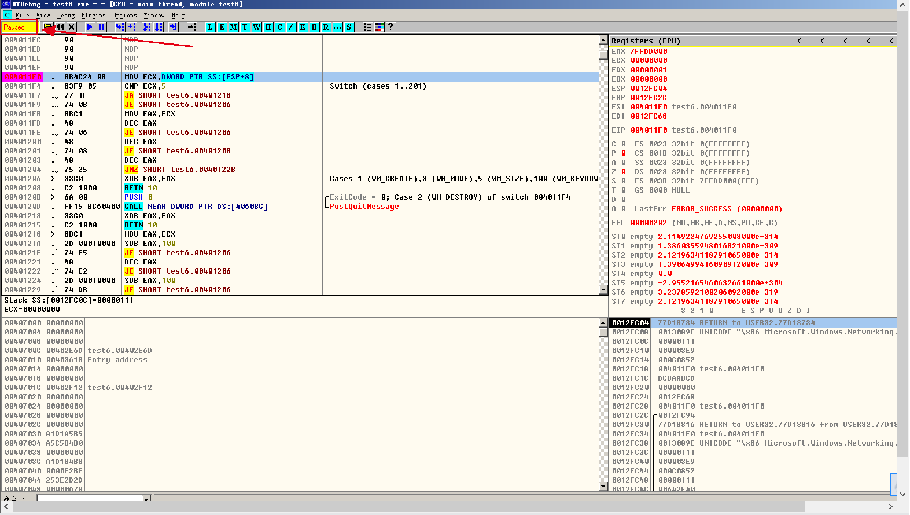Image resolution: width=910 pixels, height=515 pixels.
Task: Open Handles window with H button
Action: 268,27
